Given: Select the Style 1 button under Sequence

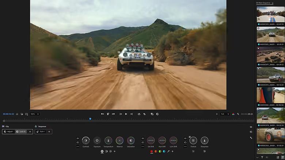Looking at the screenshot, I should tap(41, 132).
